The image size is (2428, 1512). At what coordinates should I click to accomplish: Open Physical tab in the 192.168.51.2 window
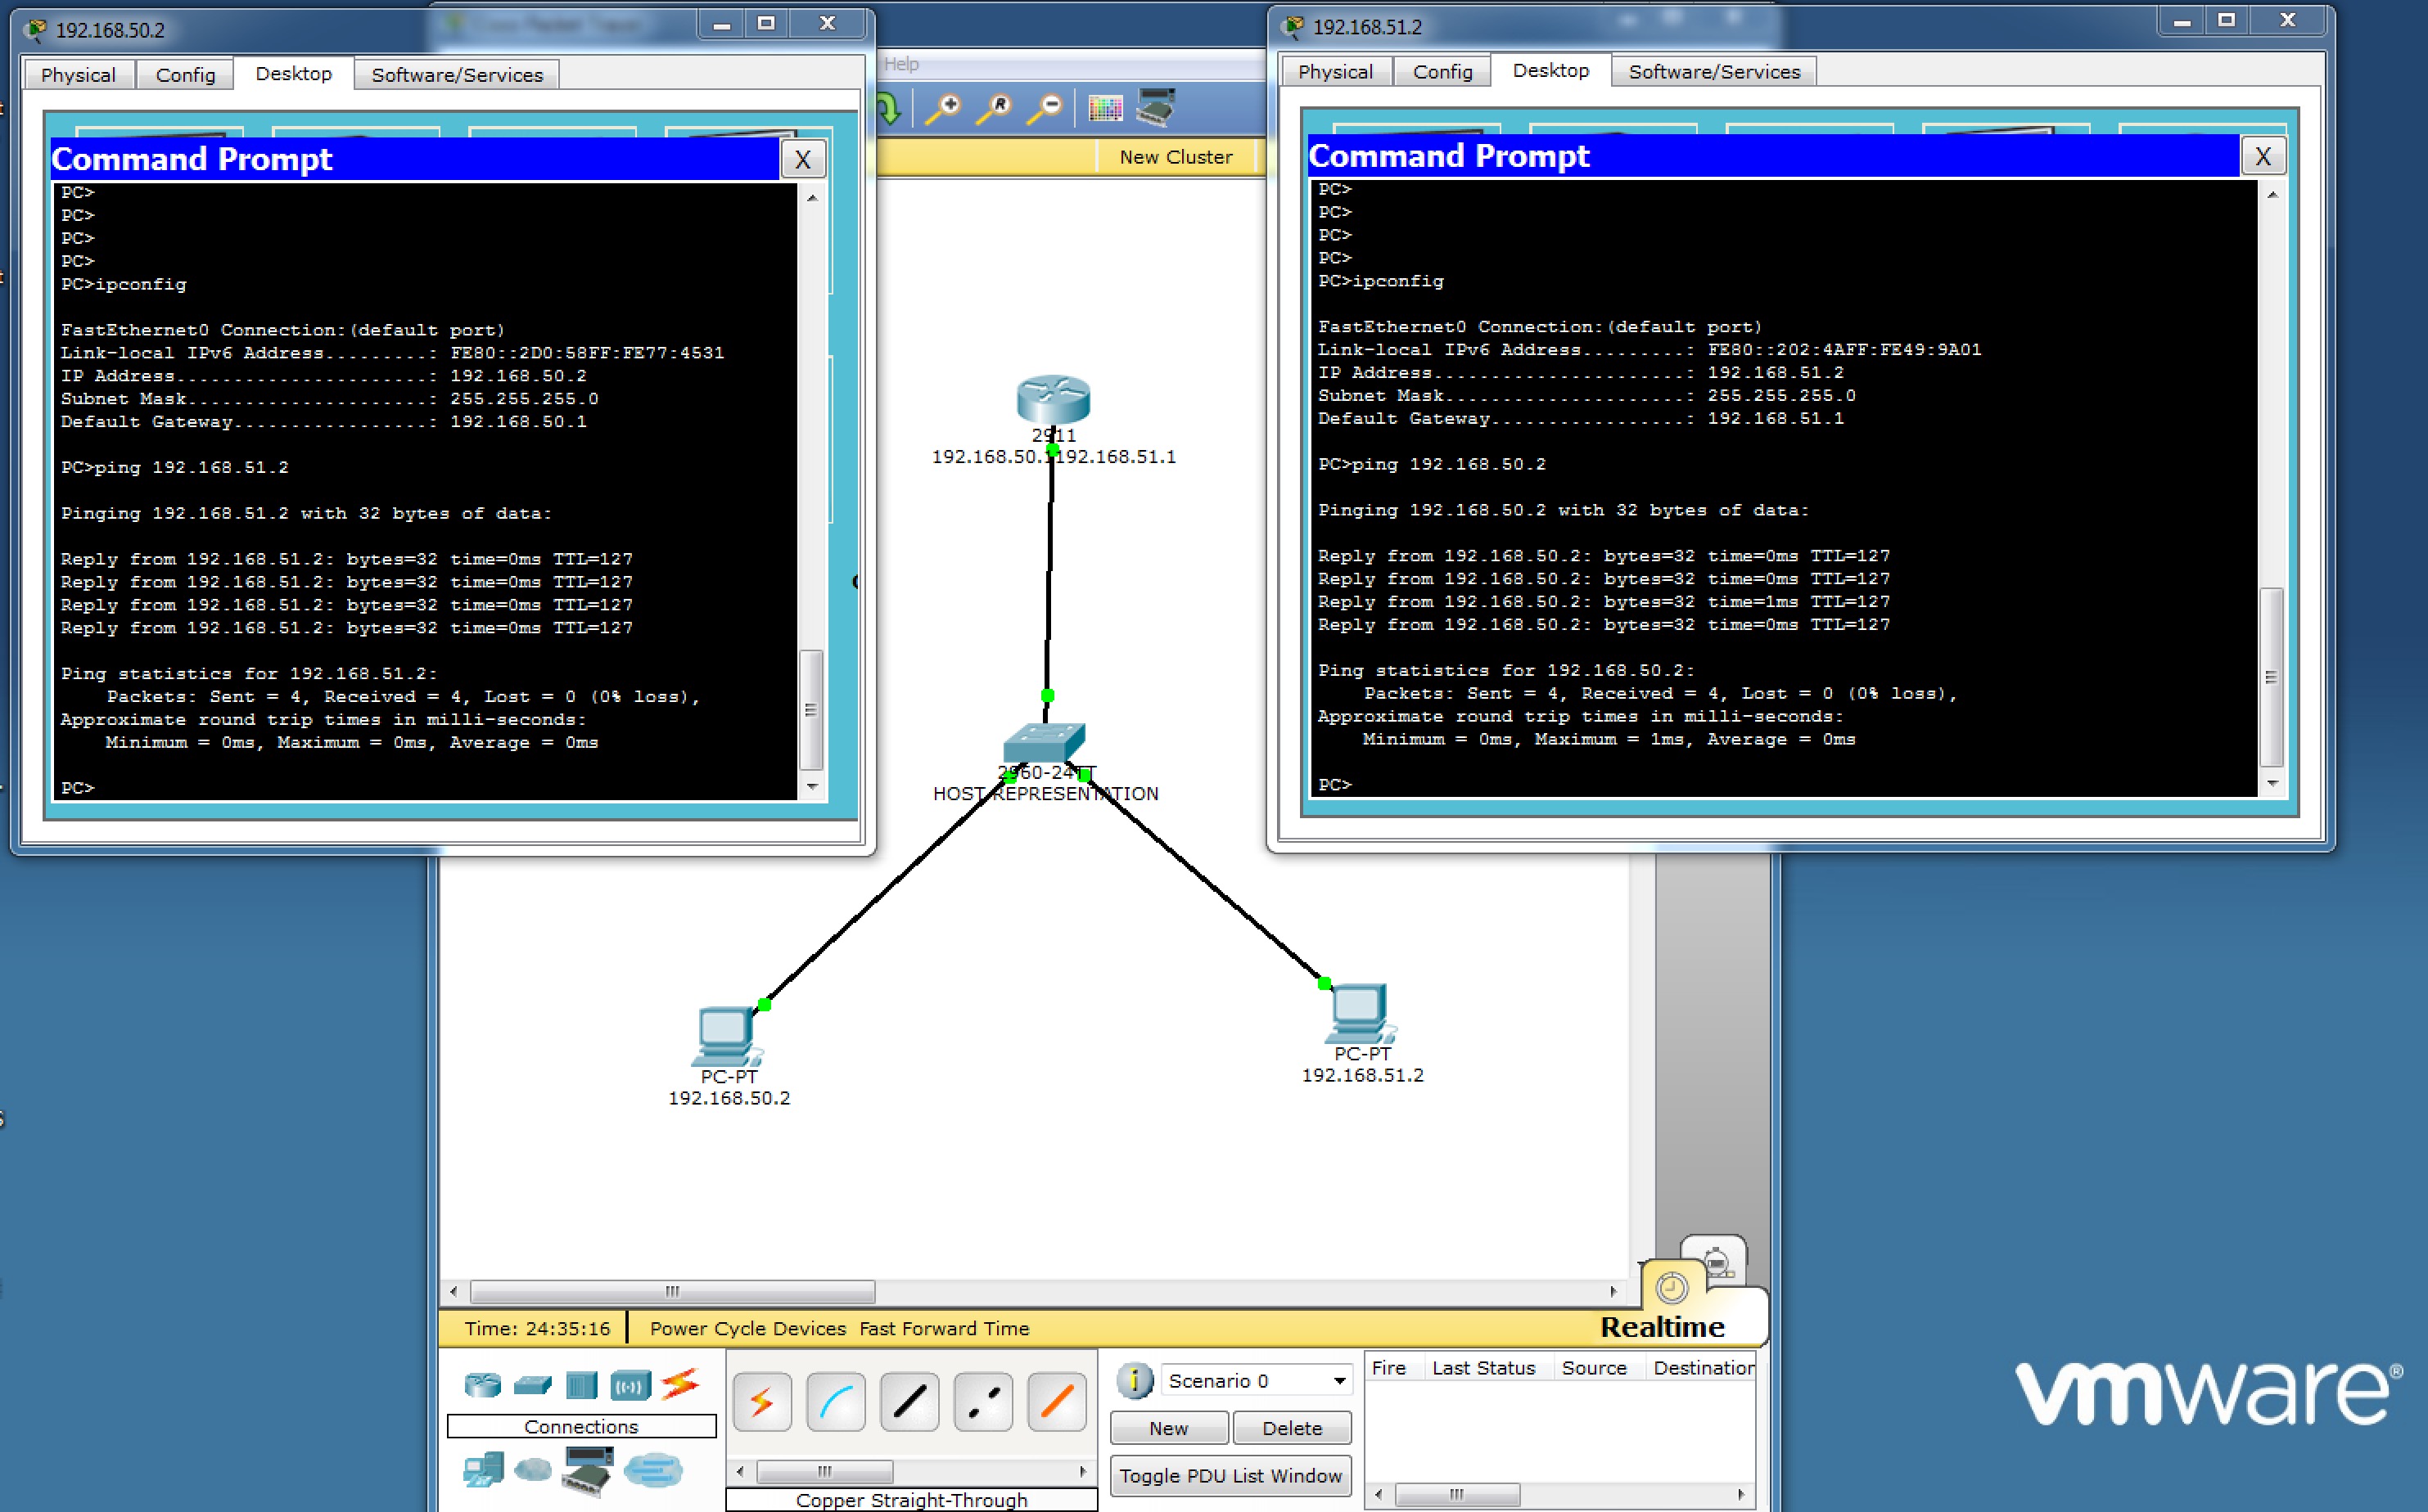[x=1335, y=72]
